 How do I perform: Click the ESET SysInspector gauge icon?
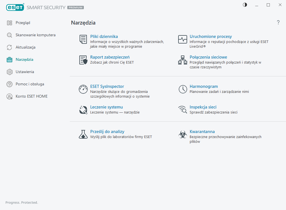tap(83, 89)
